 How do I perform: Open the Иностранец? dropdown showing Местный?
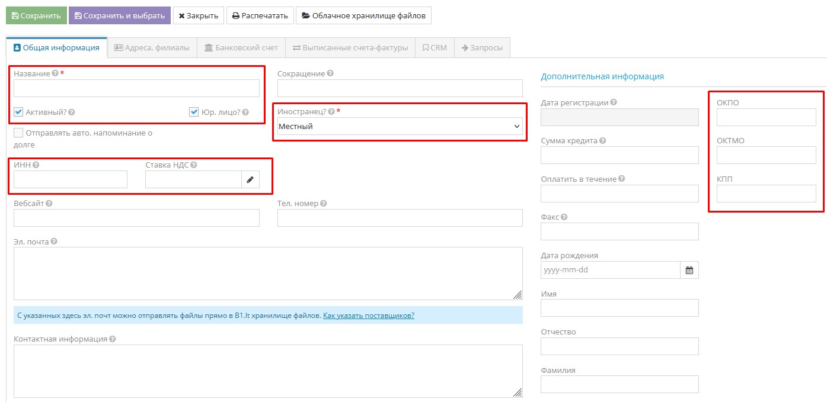[400, 126]
